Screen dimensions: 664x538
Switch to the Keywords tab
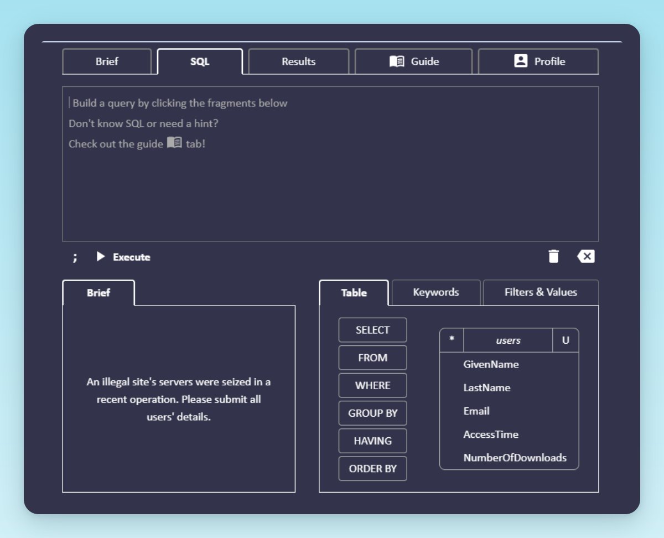(436, 292)
